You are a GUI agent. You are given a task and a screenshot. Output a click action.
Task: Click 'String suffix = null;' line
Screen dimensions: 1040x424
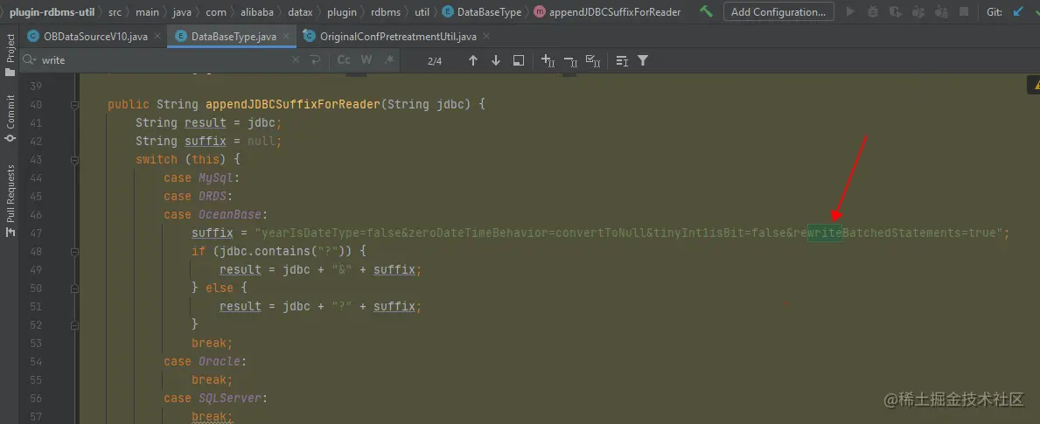pyautogui.click(x=209, y=141)
